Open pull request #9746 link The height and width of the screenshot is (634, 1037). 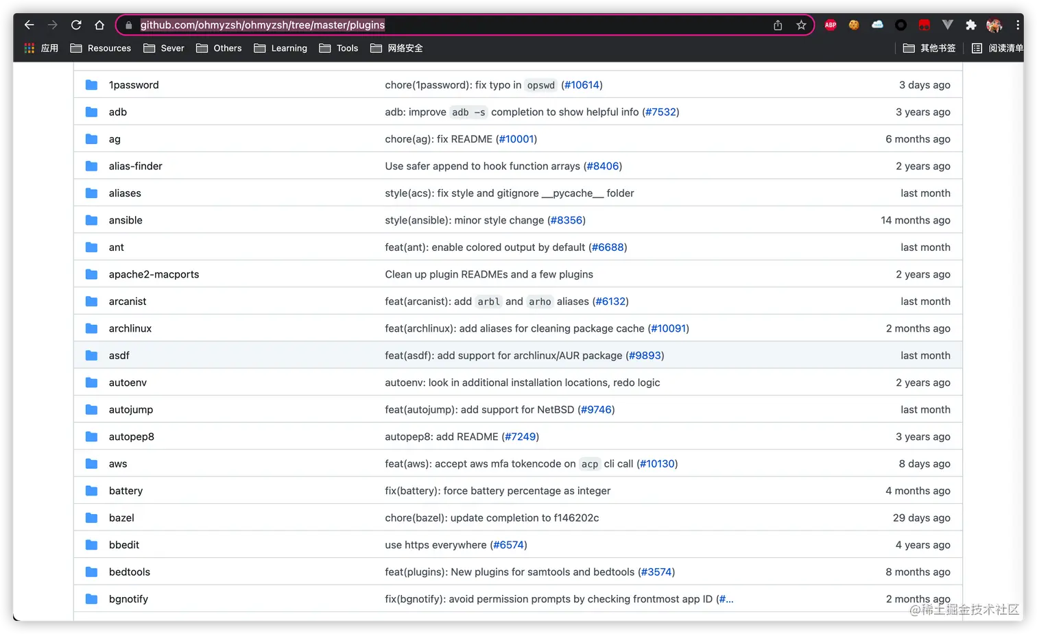(x=597, y=410)
